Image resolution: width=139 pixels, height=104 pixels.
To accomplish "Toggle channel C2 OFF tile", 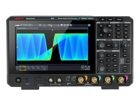I will coord(29,68).
